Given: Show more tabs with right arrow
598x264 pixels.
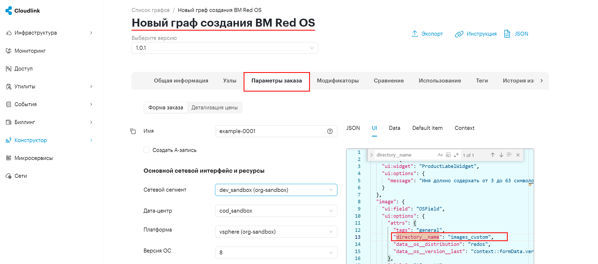Looking at the screenshot, I should coord(542,81).
